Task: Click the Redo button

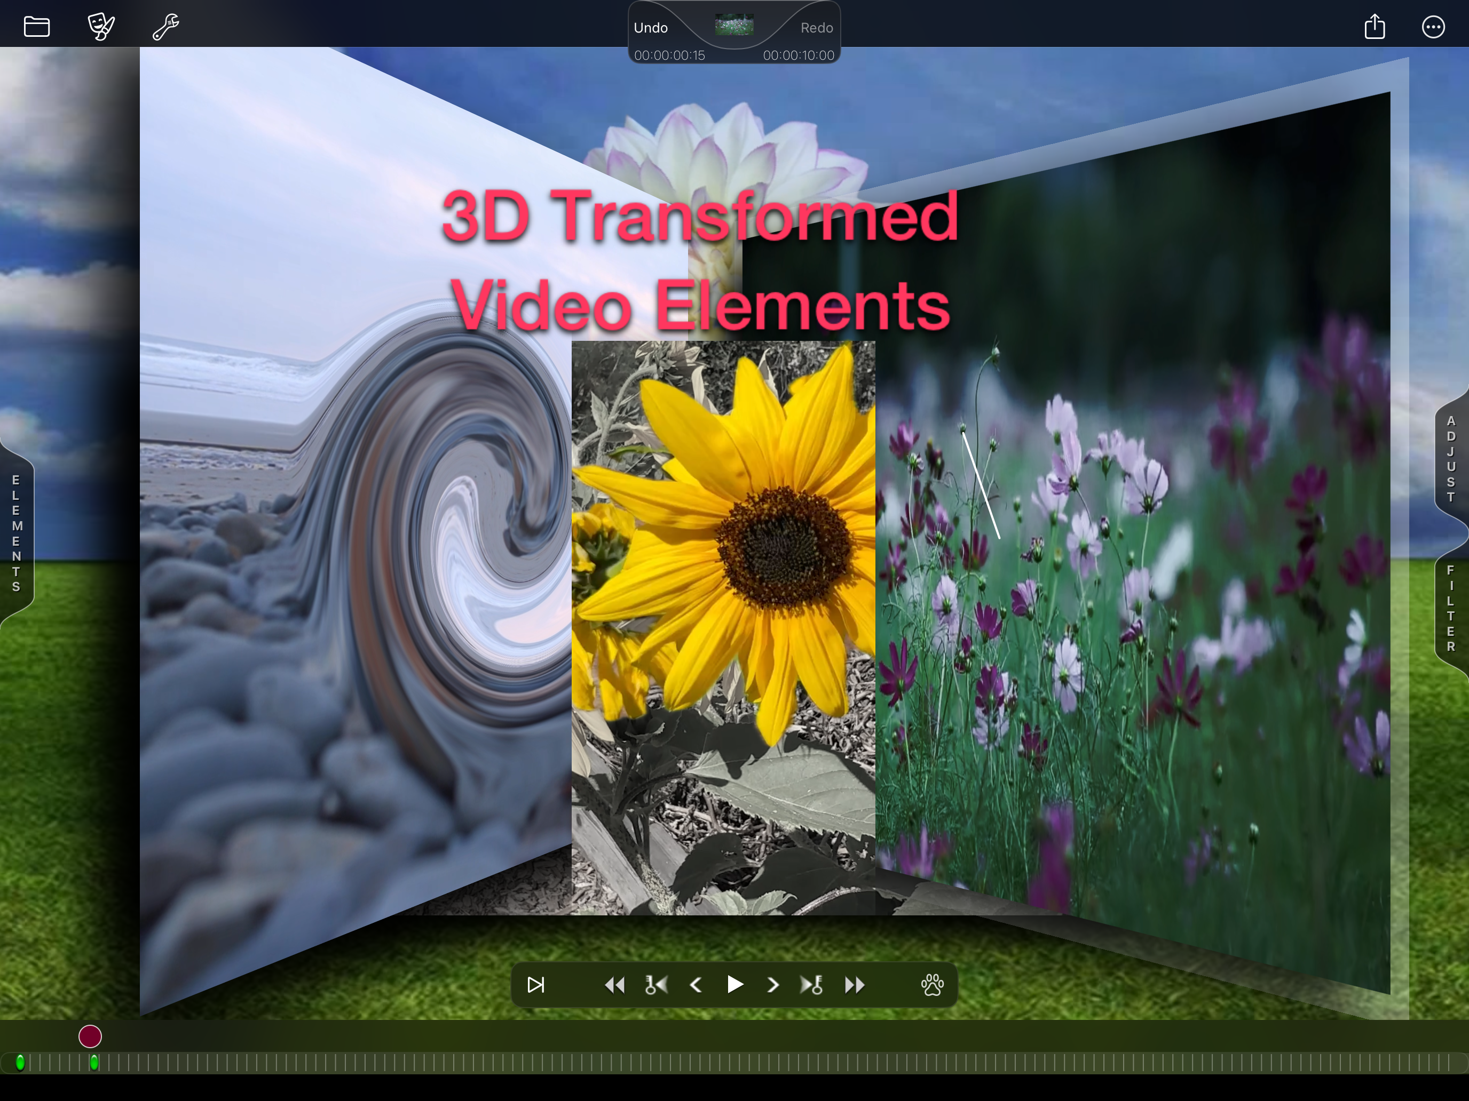Action: [x=816, y=28]
